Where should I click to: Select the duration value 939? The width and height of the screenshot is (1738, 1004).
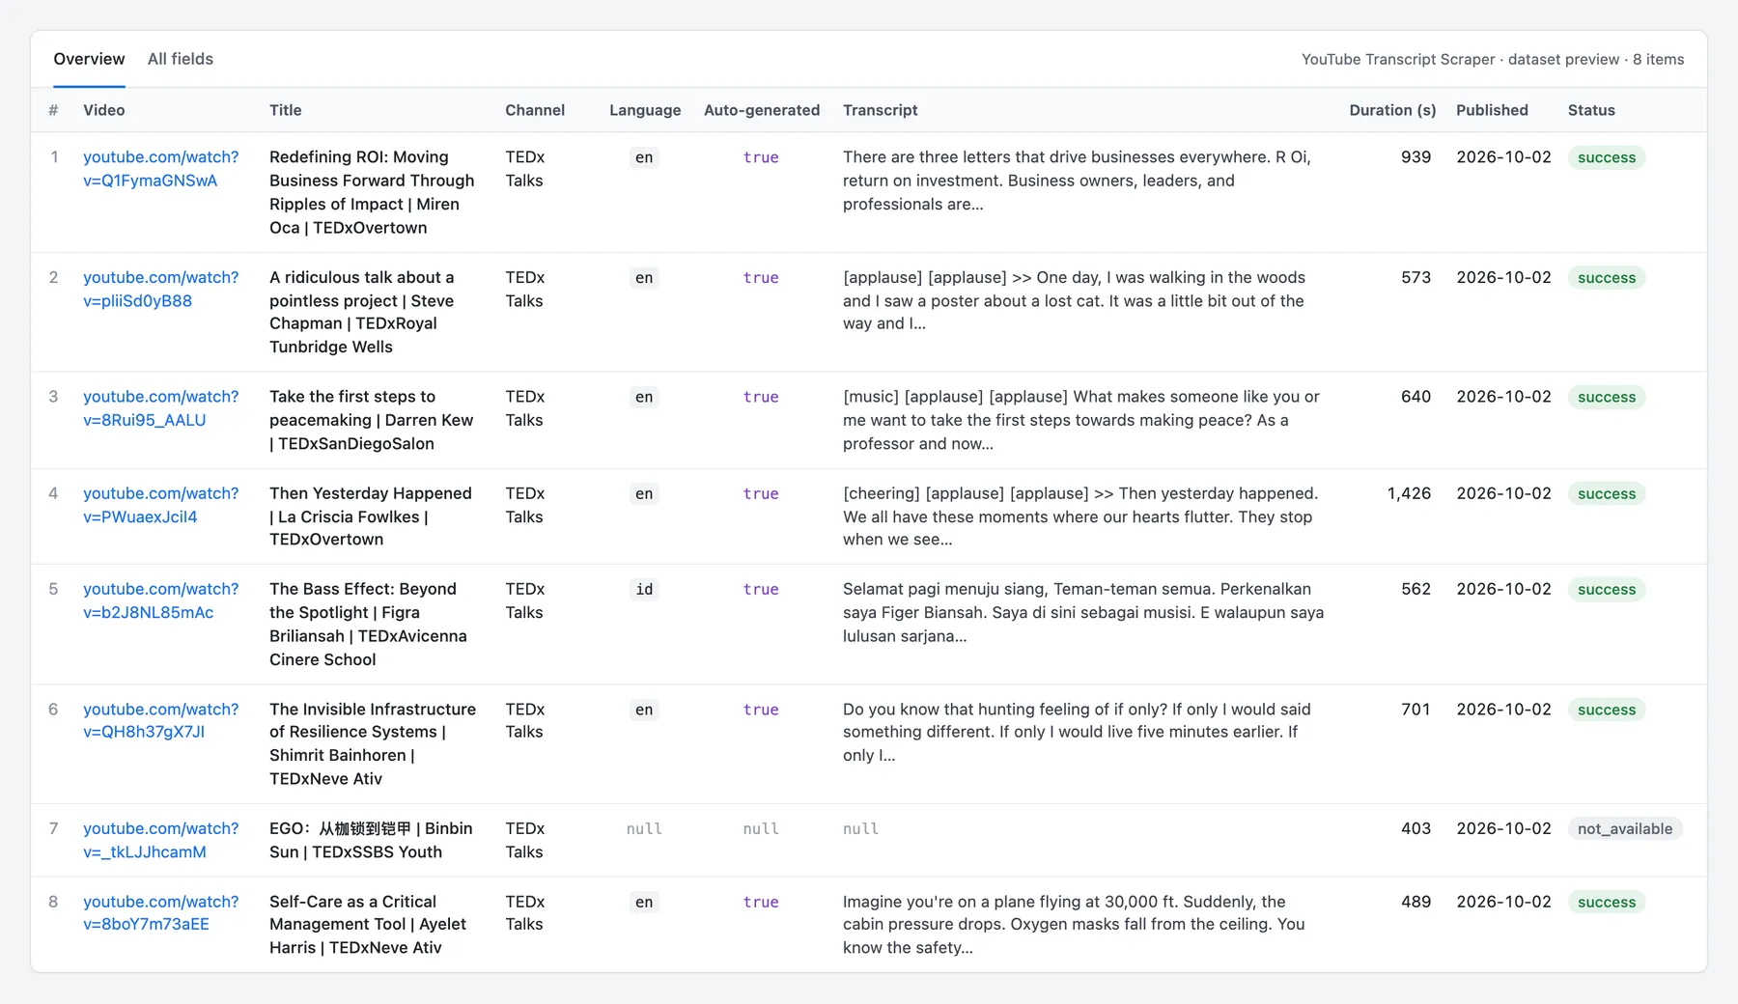[1416, 156]
